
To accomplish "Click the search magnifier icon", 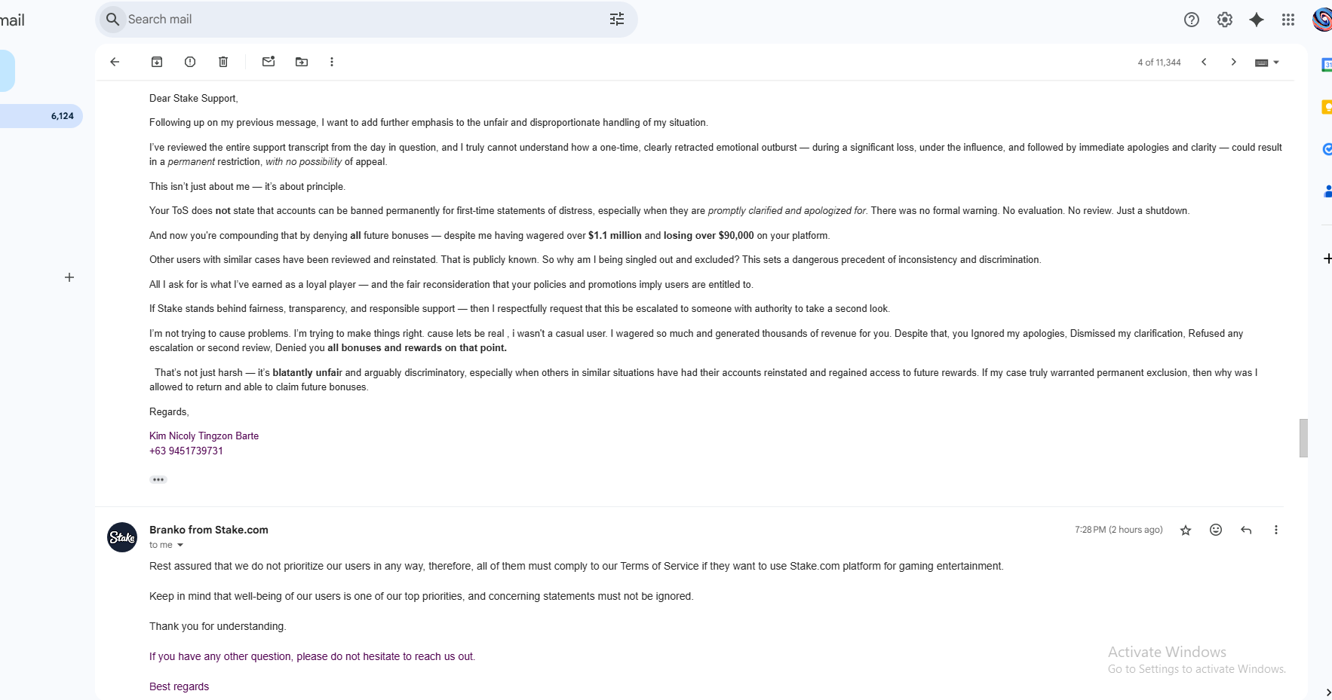I will [x=112, y=20].
